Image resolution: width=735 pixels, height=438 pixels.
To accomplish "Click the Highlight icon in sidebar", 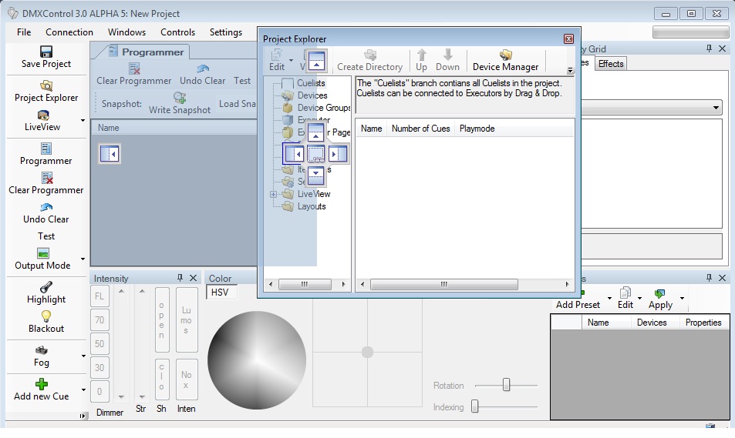I will point(46,286).
